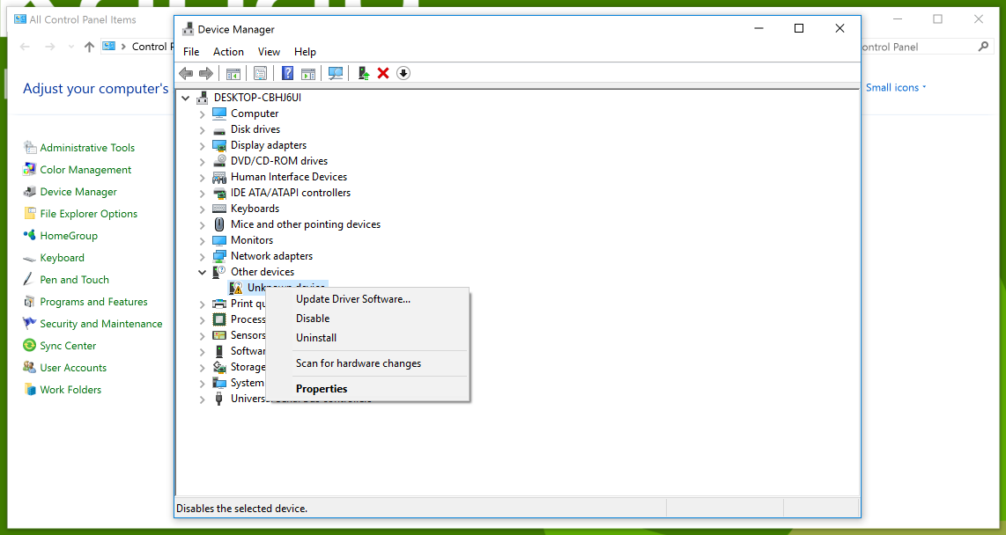Click the Network adapters category icon
Screen dimensions: 1006x535
(x=219, y=256)
